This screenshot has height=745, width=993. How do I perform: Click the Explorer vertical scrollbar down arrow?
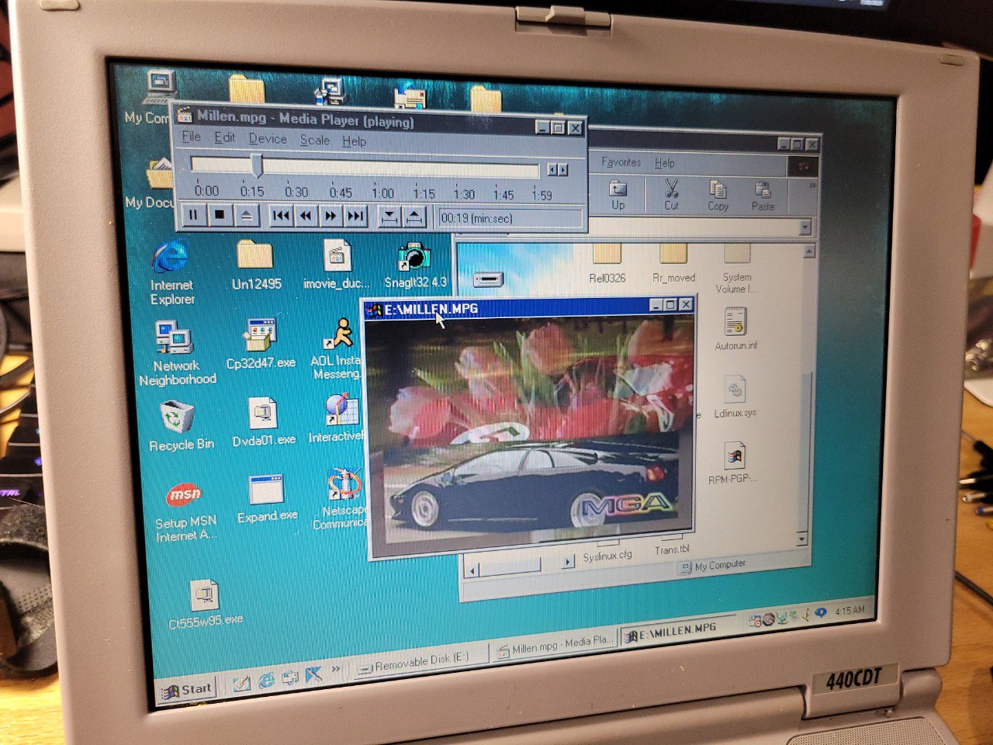(802, 539)
